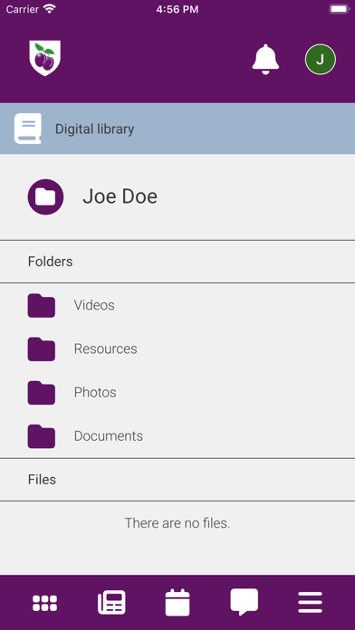The width and height of the screenshot is (355, 630).
Task: Open the calendar in bottom bar
Action: [x=177, y=602]
